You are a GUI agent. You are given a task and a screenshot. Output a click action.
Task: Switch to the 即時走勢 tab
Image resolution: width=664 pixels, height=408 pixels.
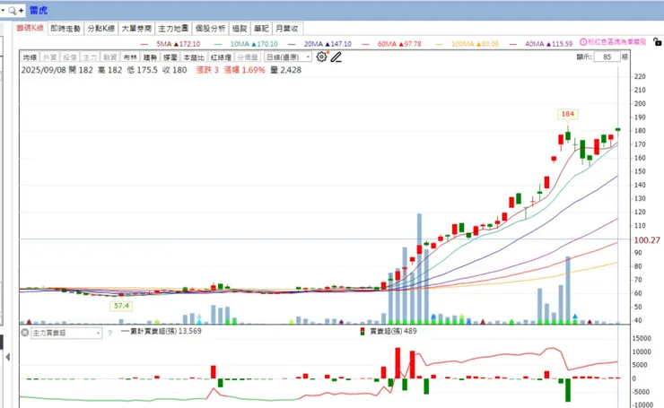(x=66, y=29)
